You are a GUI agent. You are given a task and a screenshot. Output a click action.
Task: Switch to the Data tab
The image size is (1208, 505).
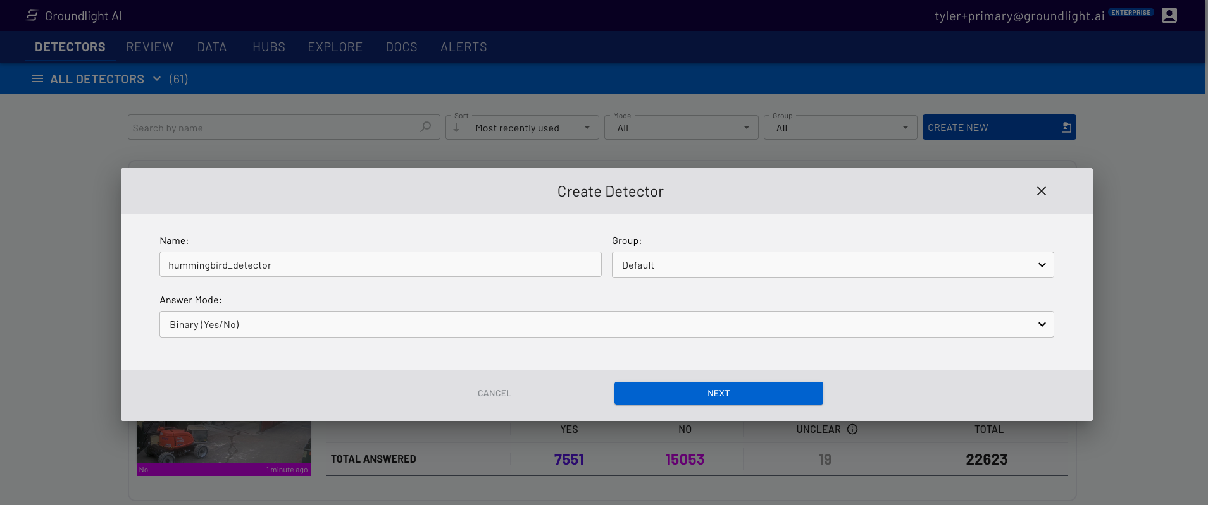click(x=212, y=47)
